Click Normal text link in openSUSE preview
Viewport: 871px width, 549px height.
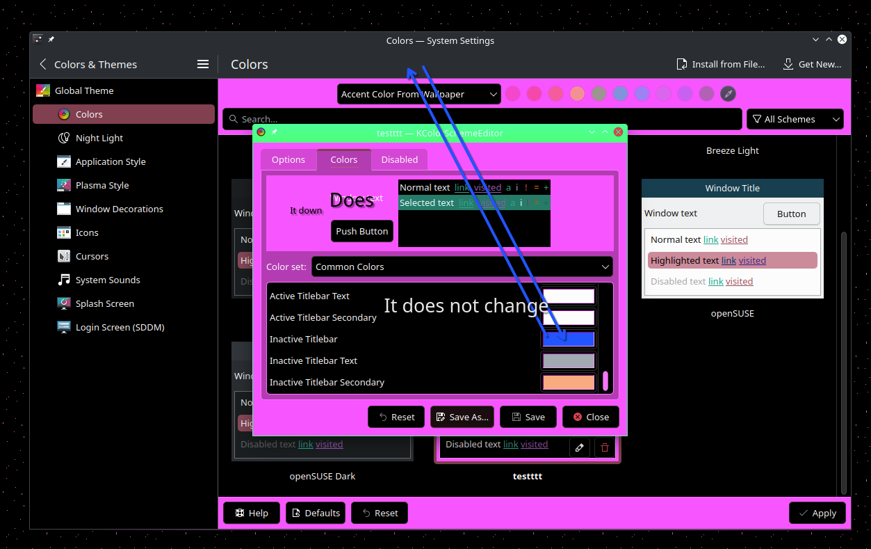coord(710,239)
